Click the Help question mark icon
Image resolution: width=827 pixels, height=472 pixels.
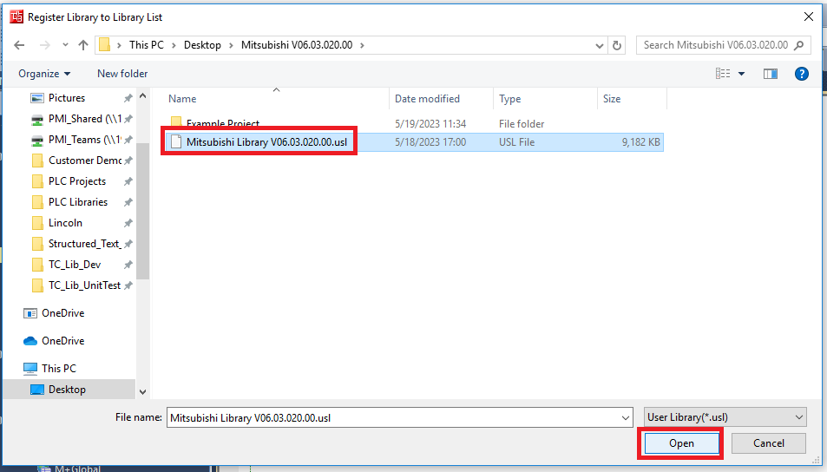[802, 74]
